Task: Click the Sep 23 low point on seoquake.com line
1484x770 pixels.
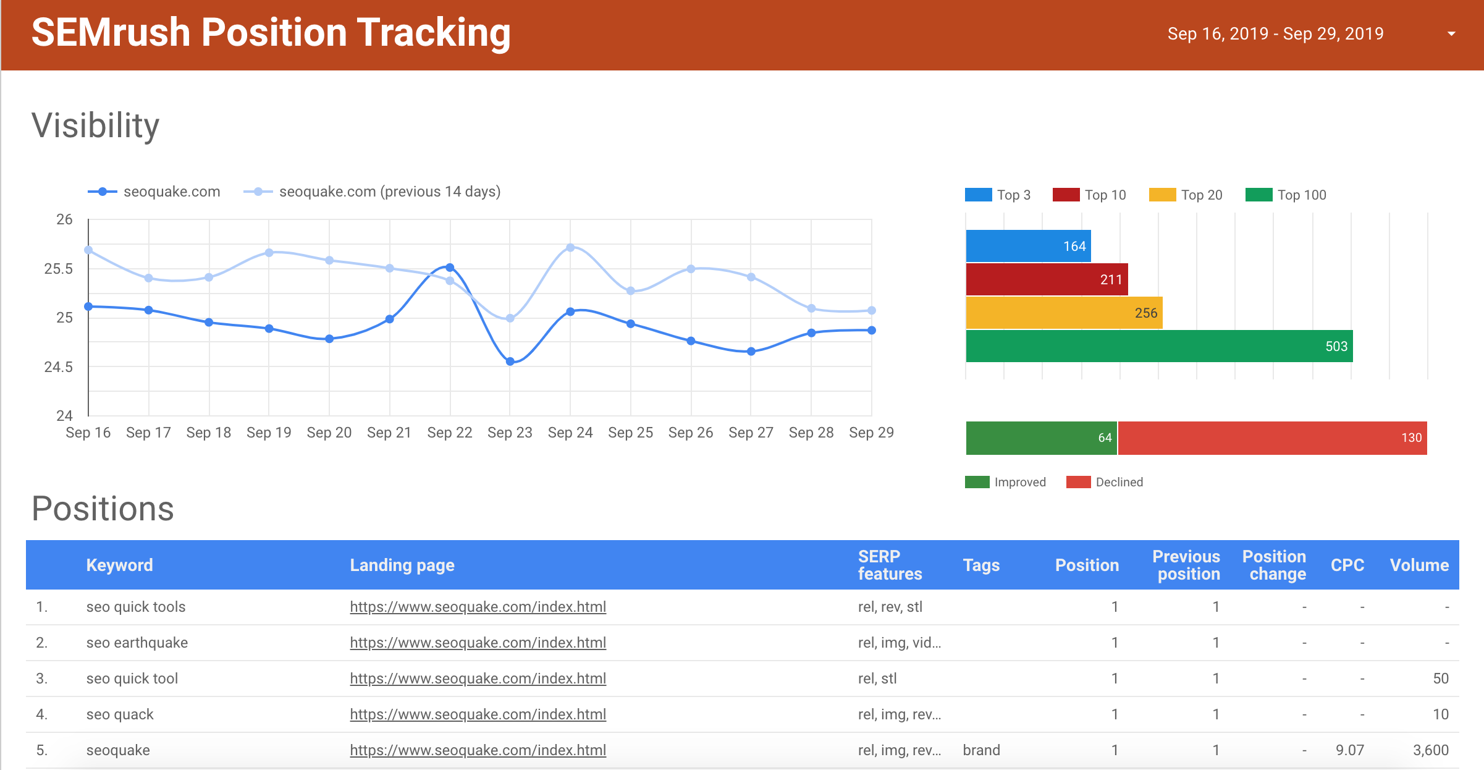Action: click(510, 362)
